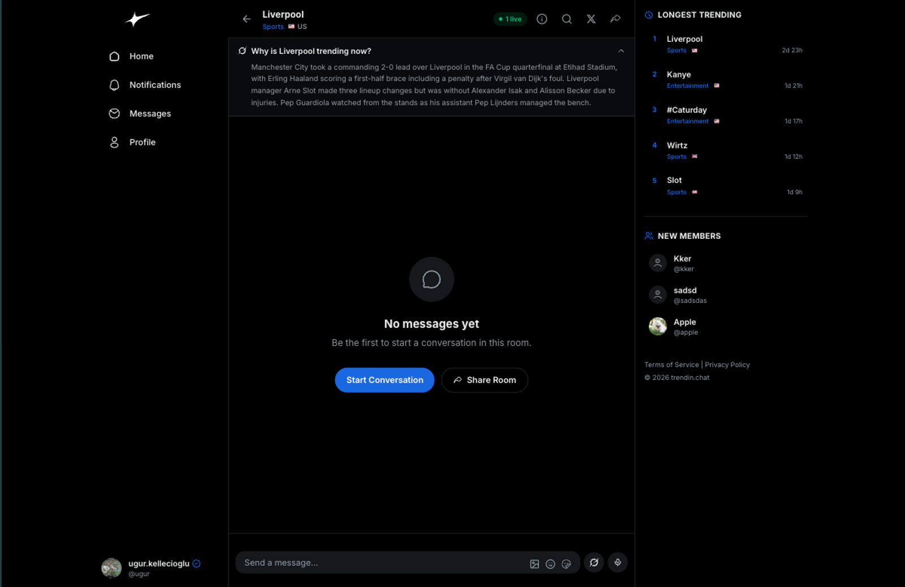905x587 pixels.
Task: Click the share arrow icon in header
Action: pos(615,19)
